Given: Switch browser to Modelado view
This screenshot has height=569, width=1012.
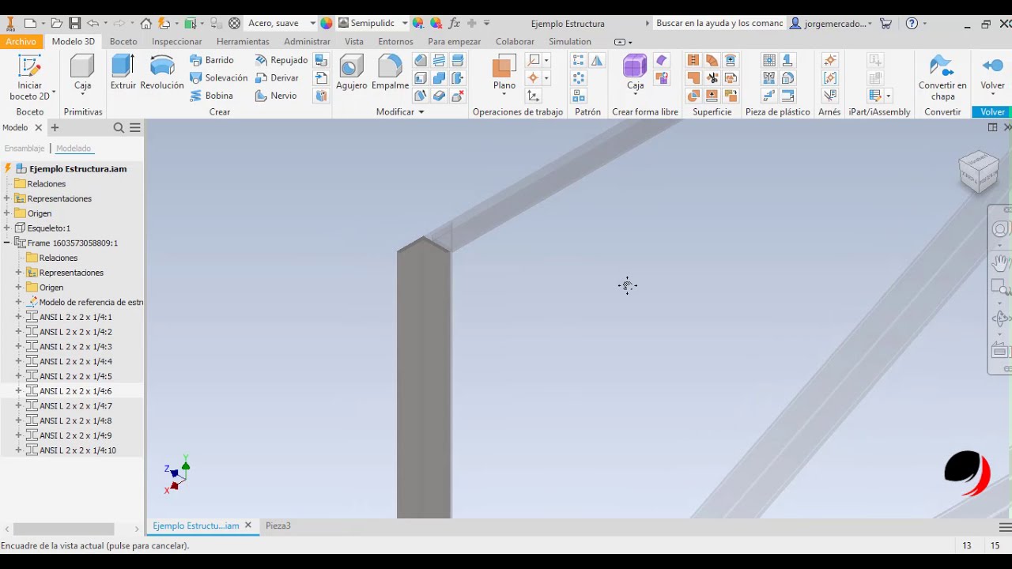Looking at the screenshot, I should click(x=74, y=148).
